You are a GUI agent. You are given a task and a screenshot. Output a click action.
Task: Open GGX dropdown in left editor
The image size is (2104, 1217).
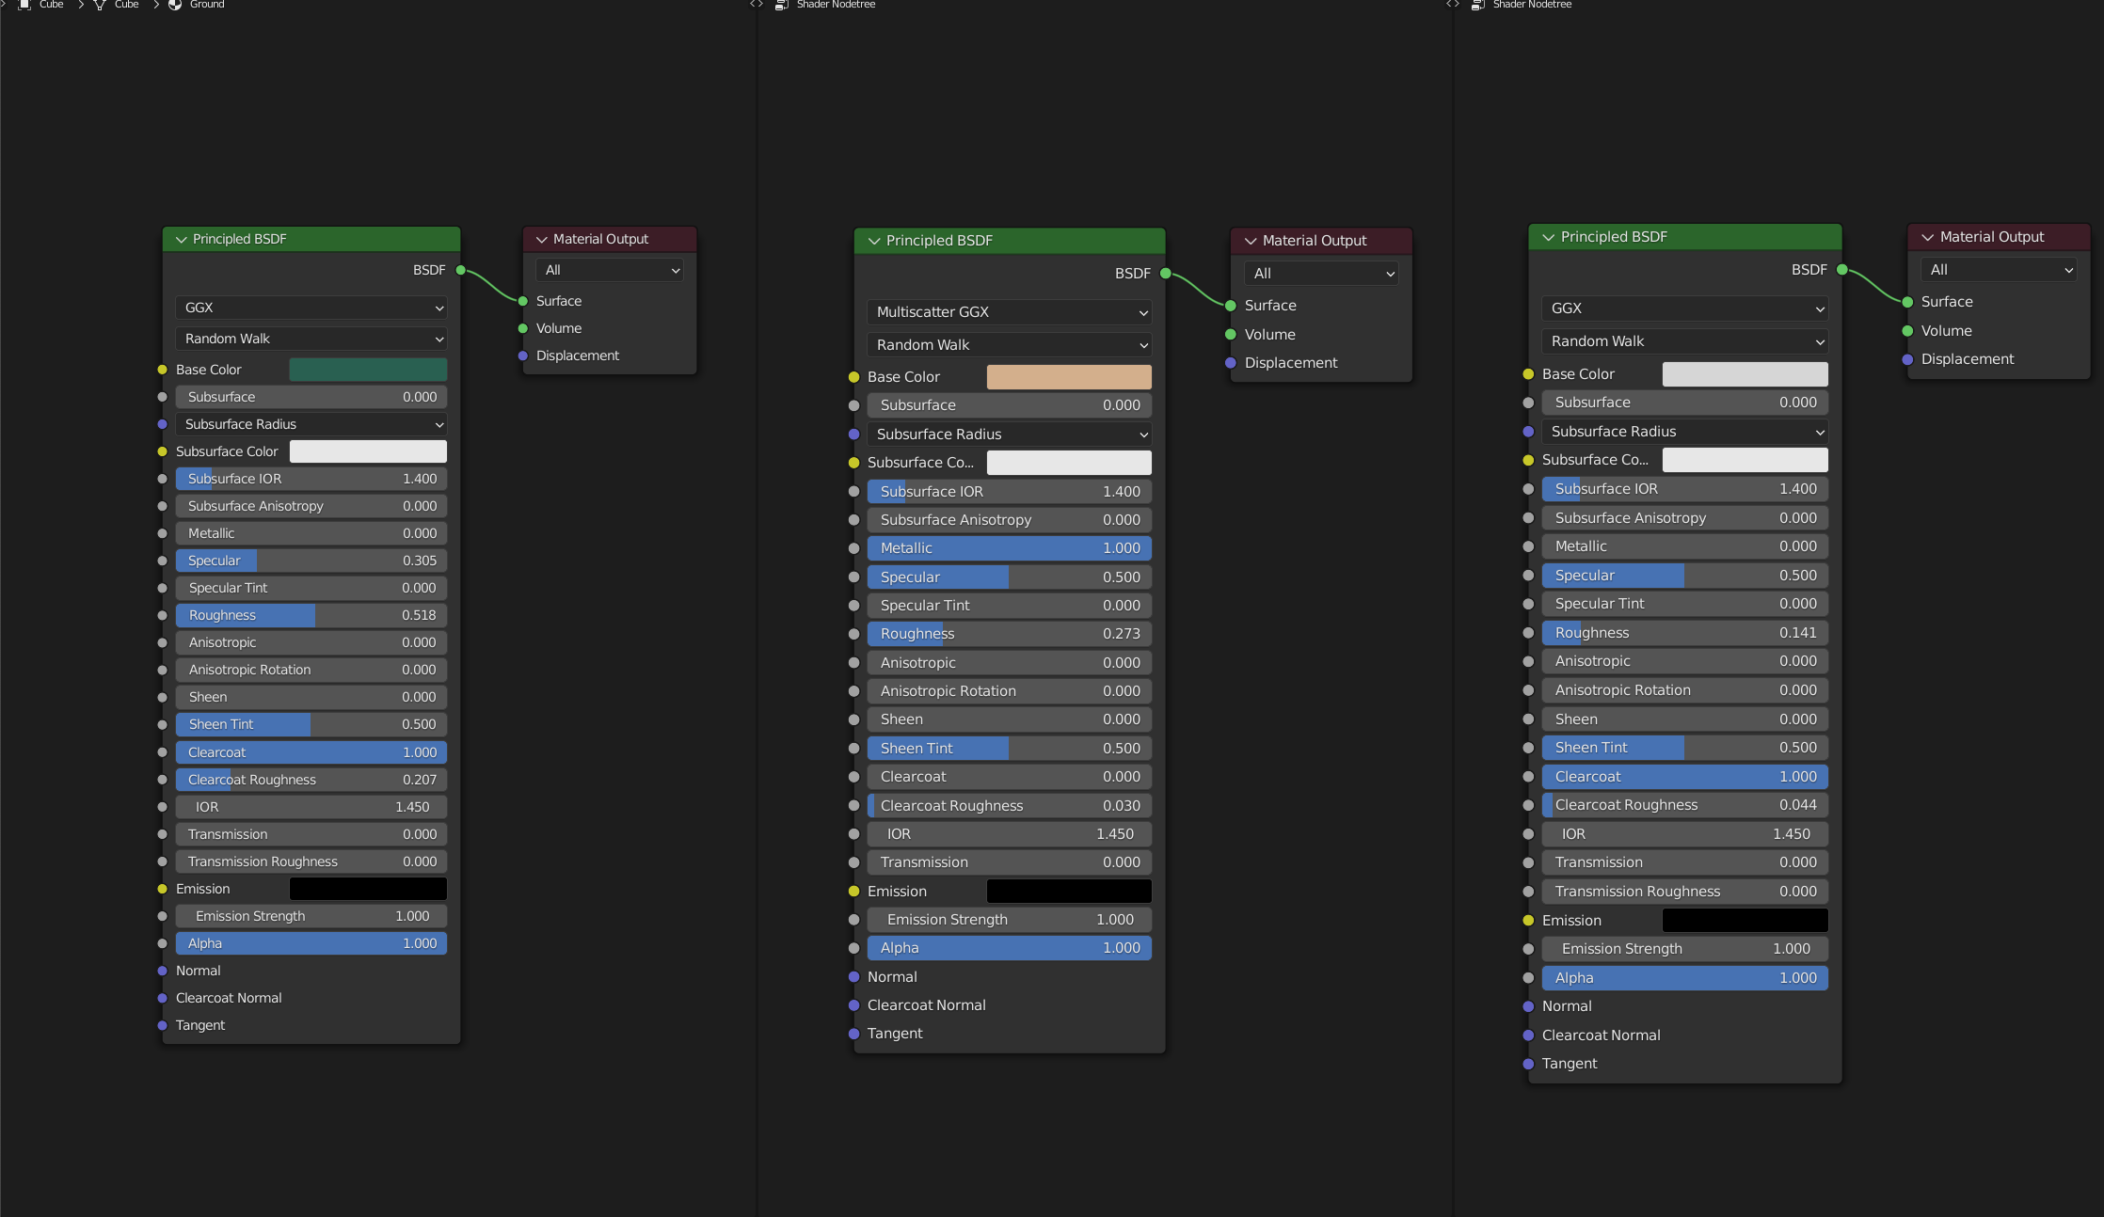311,308
